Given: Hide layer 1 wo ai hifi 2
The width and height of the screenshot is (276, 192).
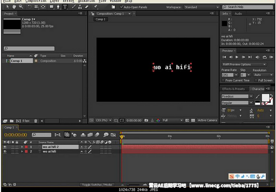Looking at the screenshot, I should (5, 147).
